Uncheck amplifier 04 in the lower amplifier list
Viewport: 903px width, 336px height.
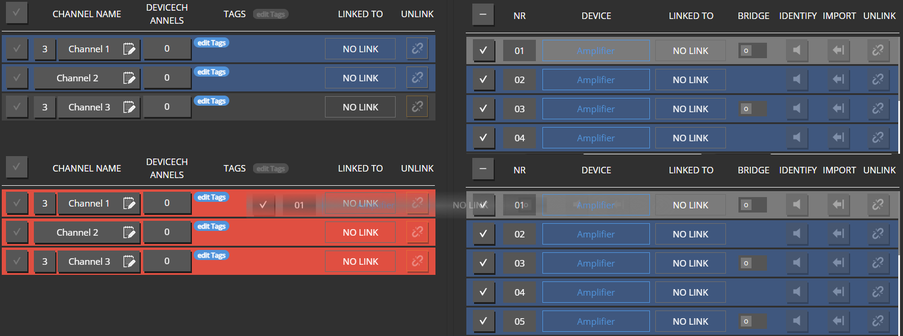tap(483, 292)
